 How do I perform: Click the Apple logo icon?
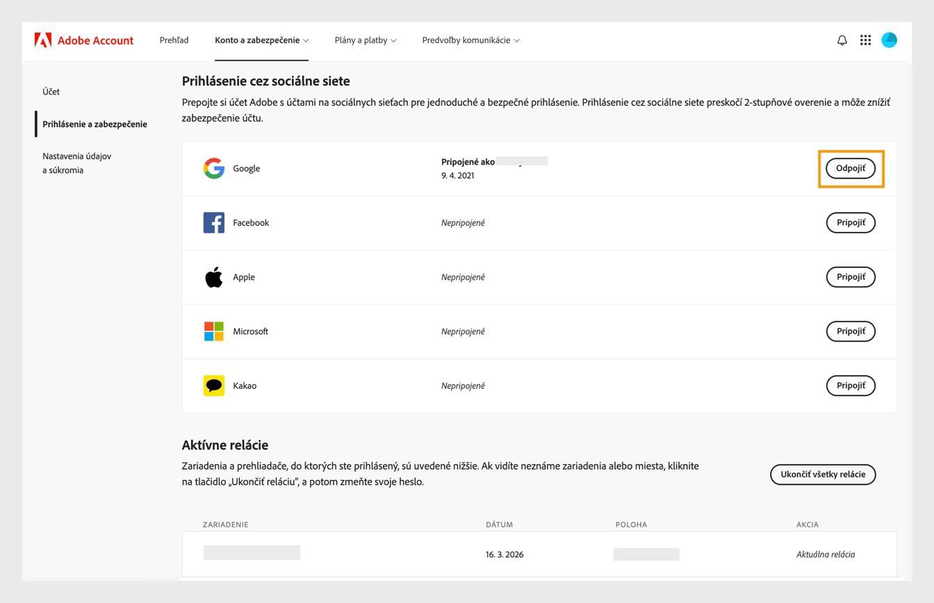[214, 277]
